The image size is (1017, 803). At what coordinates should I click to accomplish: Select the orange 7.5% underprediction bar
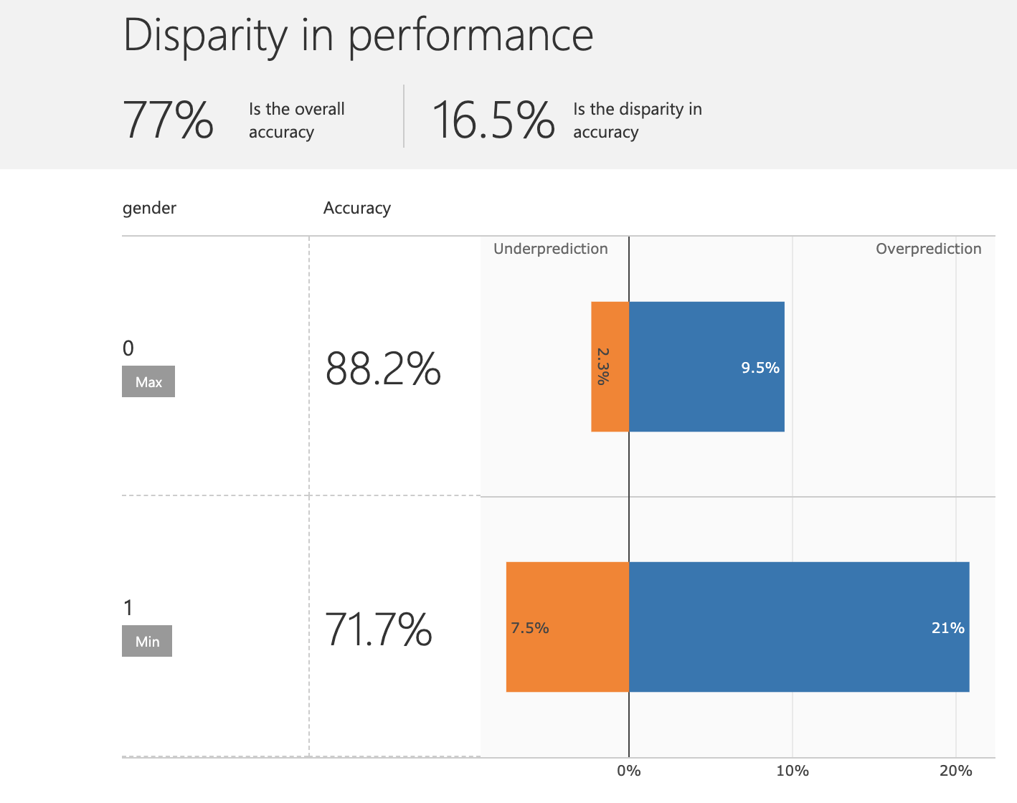(567, 627)
